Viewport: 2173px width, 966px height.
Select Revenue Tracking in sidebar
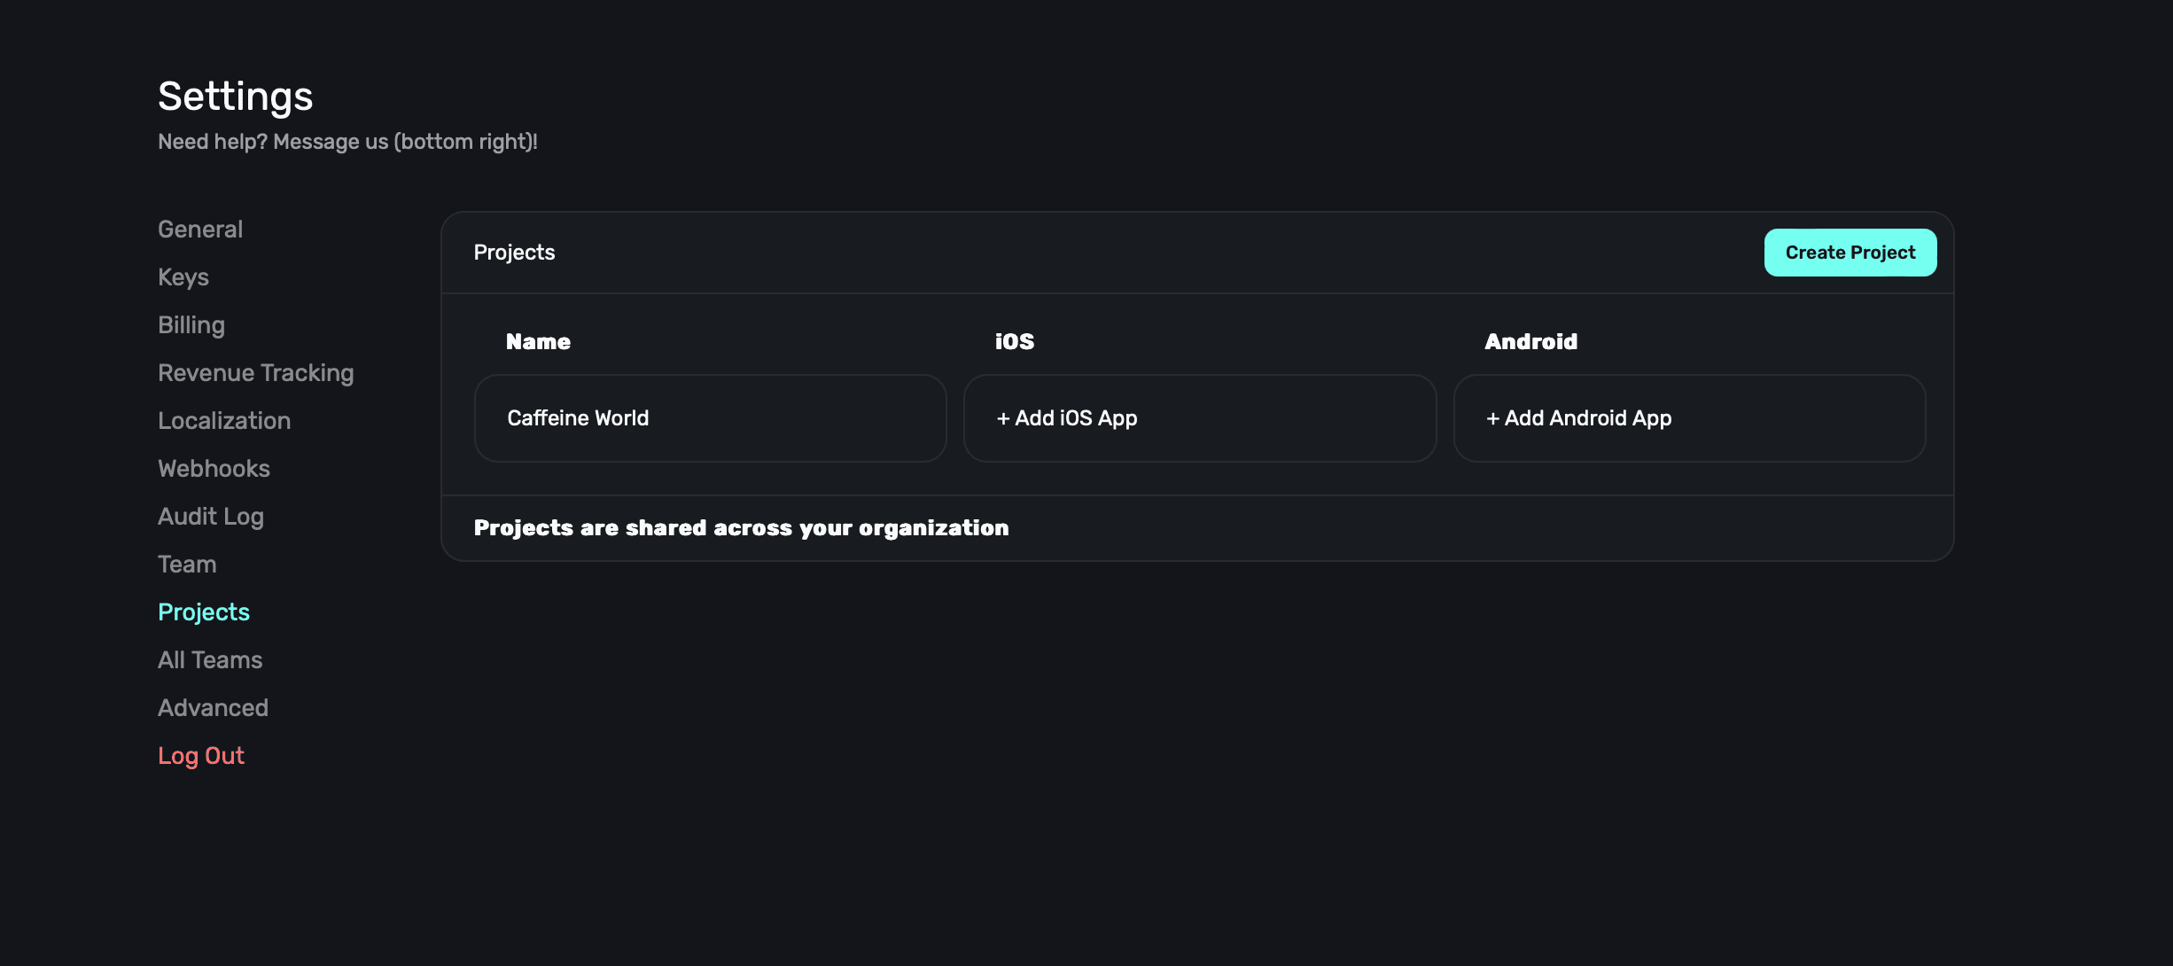(255, 373)
